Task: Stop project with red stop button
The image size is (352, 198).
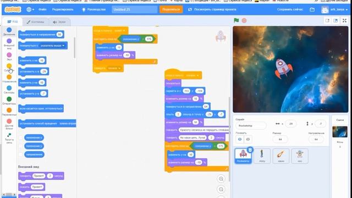Action: [x=244, y=21]
